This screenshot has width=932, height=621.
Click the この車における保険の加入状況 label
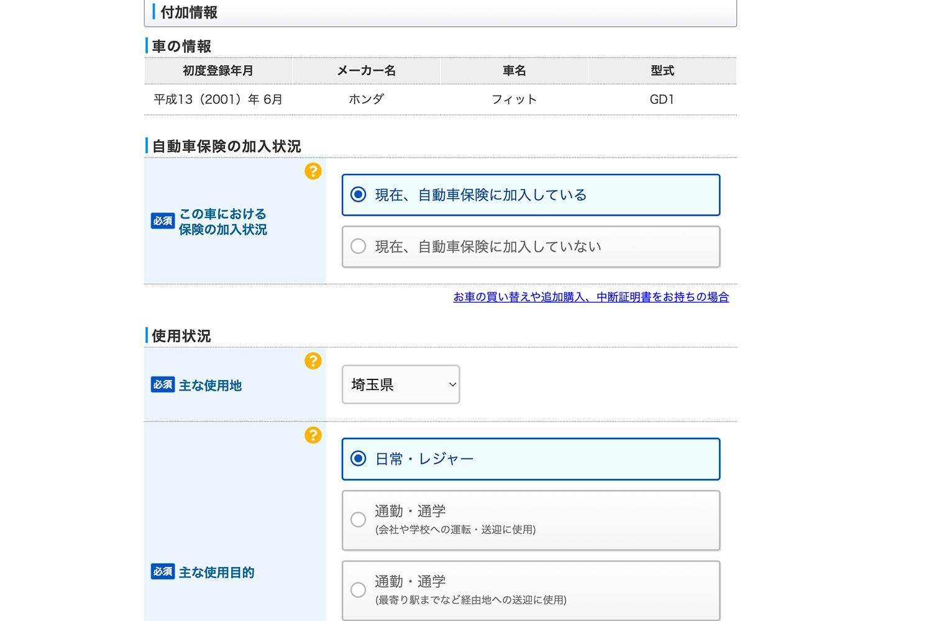[x=223, y=222]
